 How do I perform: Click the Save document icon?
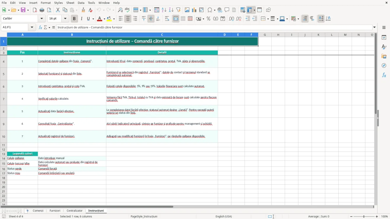point(23,10)
